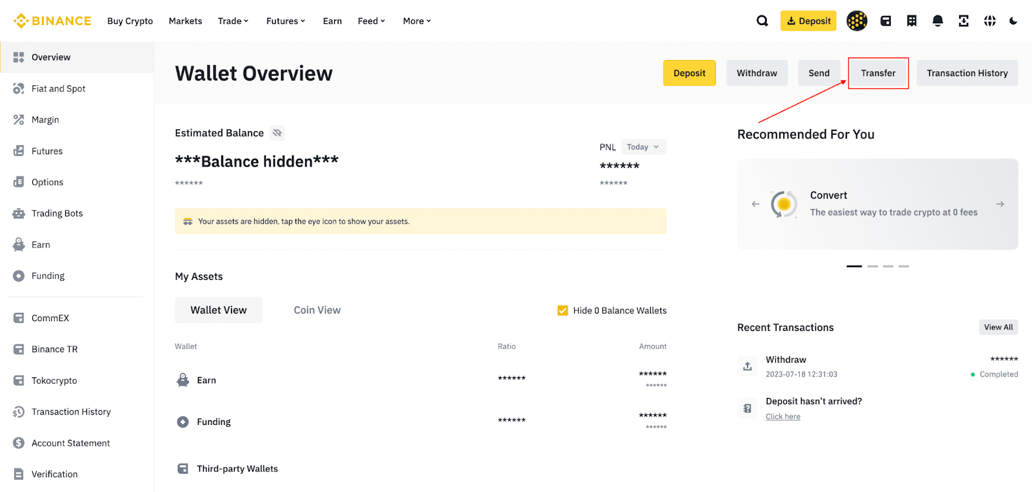Click the Binance logo
The image size is (1032, 492).
point(52,21)
